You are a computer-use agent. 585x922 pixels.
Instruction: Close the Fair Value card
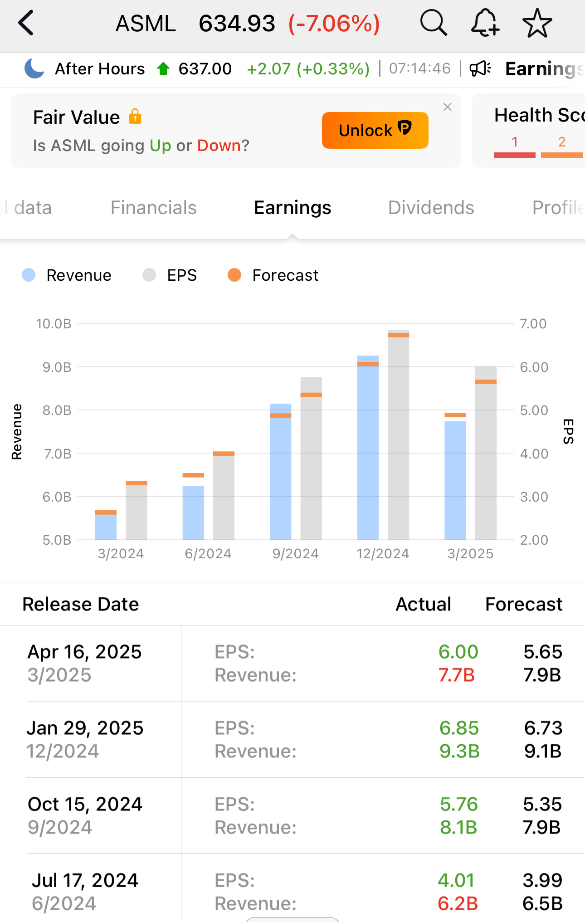pos(448,107)
